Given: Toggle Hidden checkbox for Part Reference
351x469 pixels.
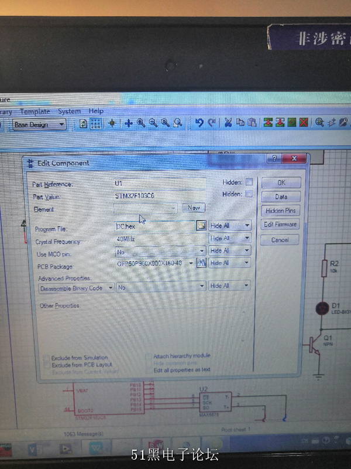Looking at the screenshot, I should (249, 182).
